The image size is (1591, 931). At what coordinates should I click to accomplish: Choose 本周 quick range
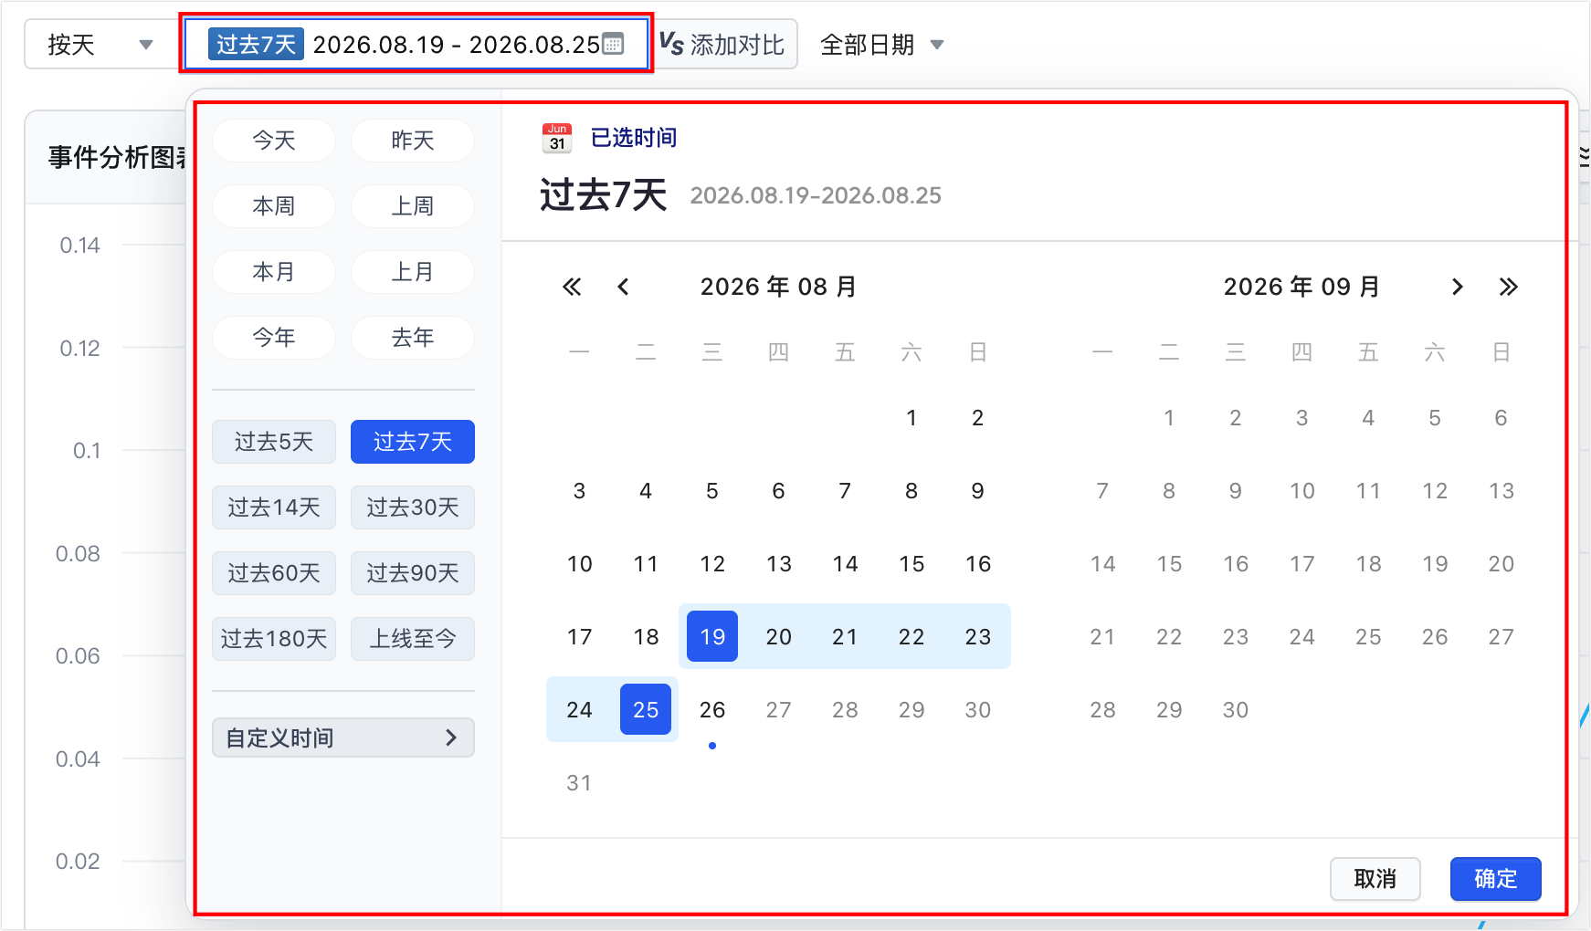click(274, 206)
